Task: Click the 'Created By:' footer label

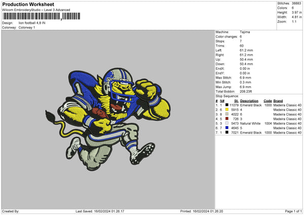Action: [11, 211]
